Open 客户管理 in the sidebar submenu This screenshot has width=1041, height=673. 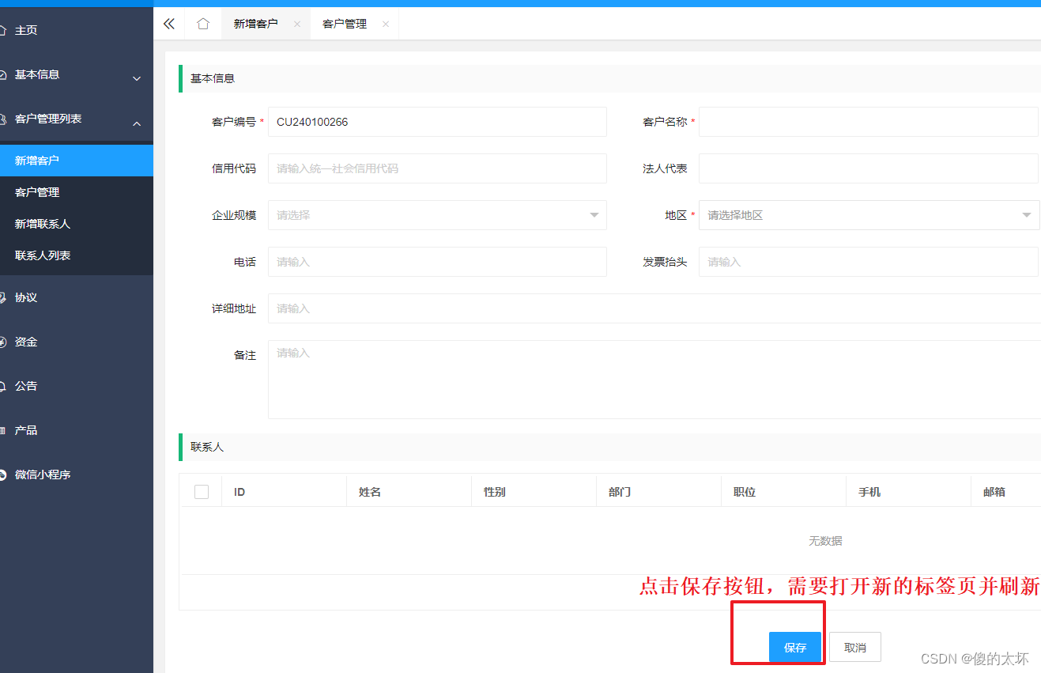tap(77, 192)
